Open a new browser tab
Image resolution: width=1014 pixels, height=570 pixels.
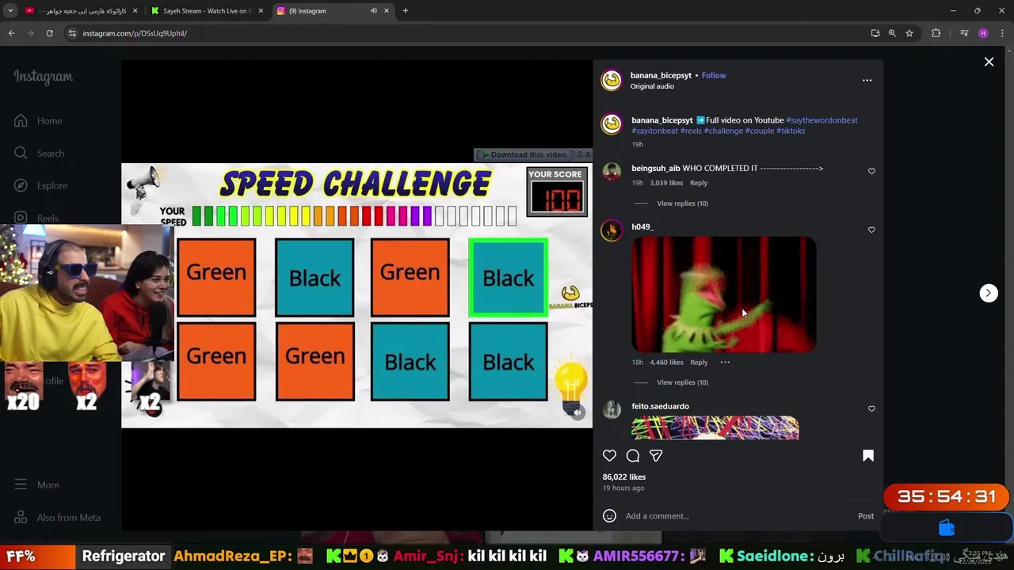pyautogui.click(x=406, y=11)
